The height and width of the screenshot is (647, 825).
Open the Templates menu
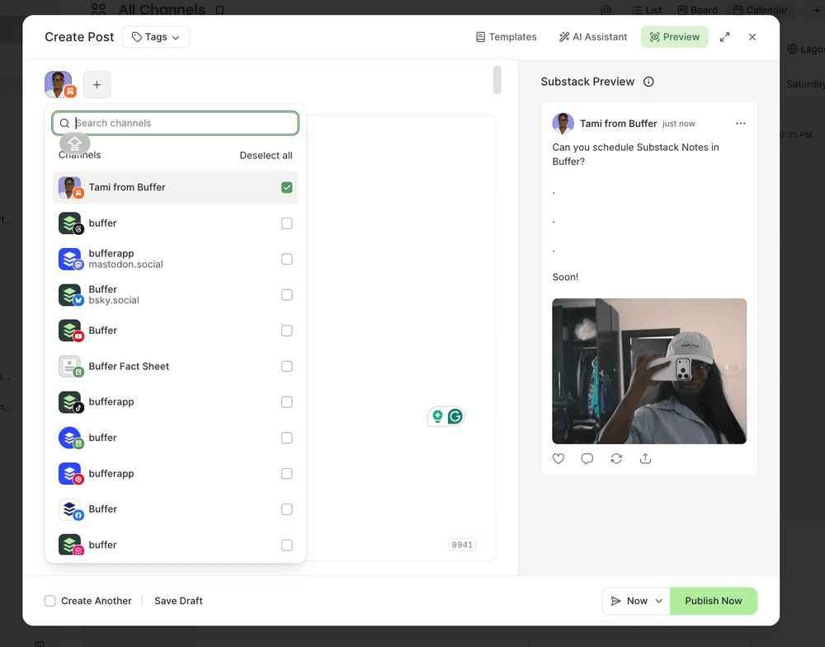[507, 37]
